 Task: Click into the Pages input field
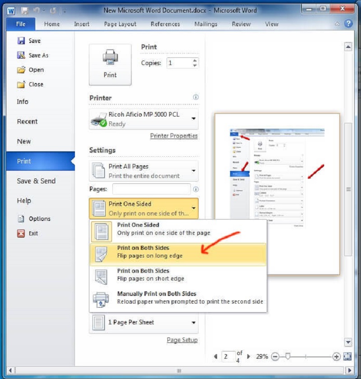[x=152, y=189]
